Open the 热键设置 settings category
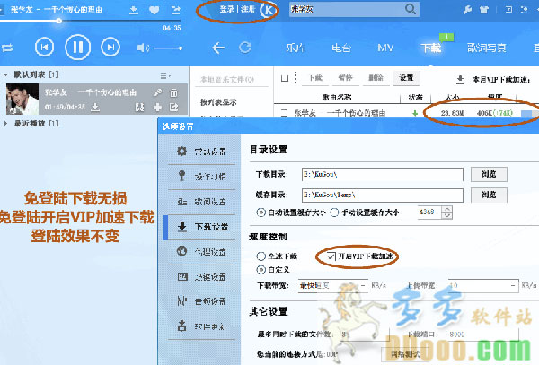Image resolution: width=539 pixels, height=365 pixels. point(202,277)
